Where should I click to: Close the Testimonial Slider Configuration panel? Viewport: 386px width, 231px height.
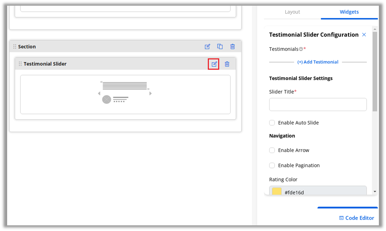pyautogui.click(x=364, y=35)
